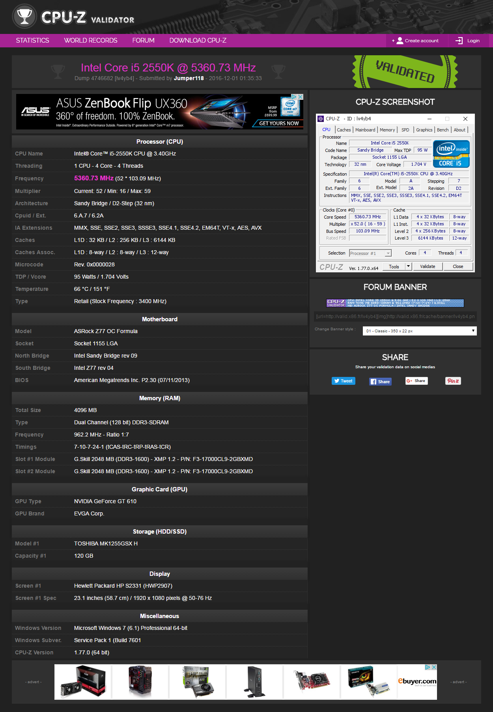Image resolution: width=493 pixels, height=712 pixels.
Task: Click the forum banner URL code field
Action: 395,317
